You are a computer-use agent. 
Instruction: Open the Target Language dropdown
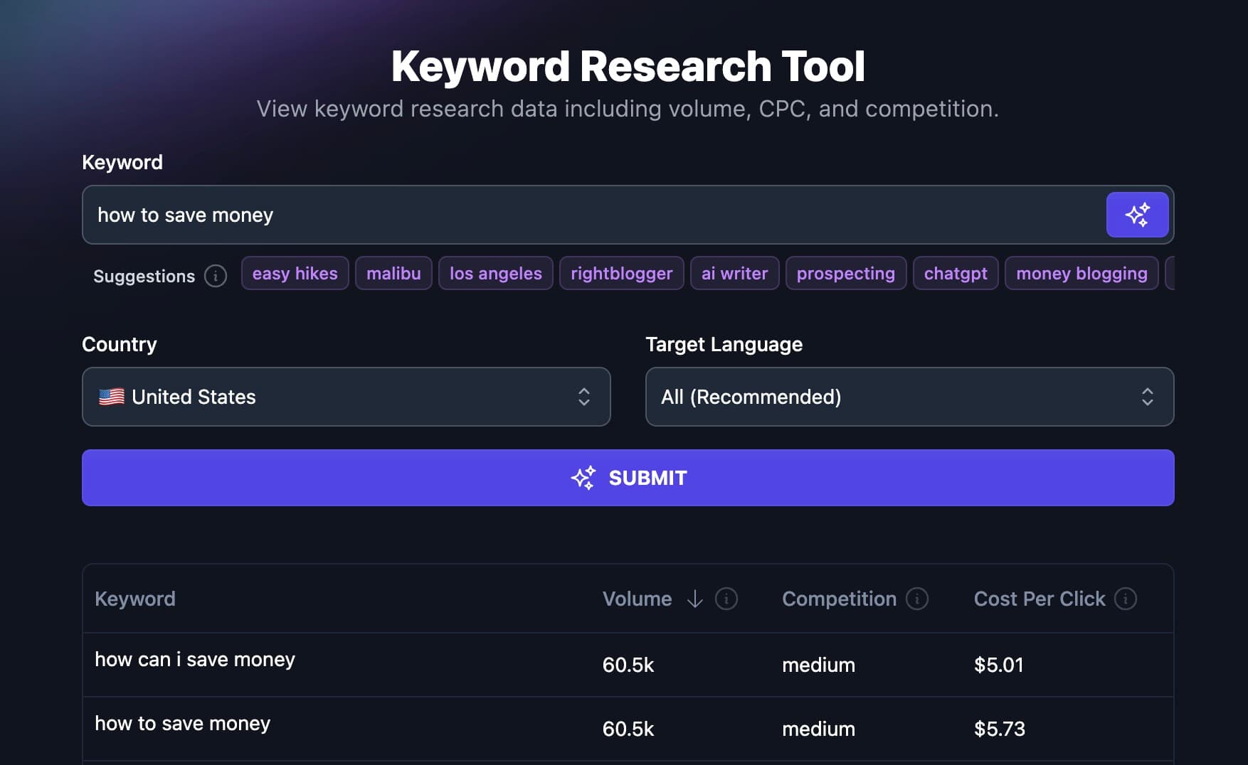click(909, 397)
